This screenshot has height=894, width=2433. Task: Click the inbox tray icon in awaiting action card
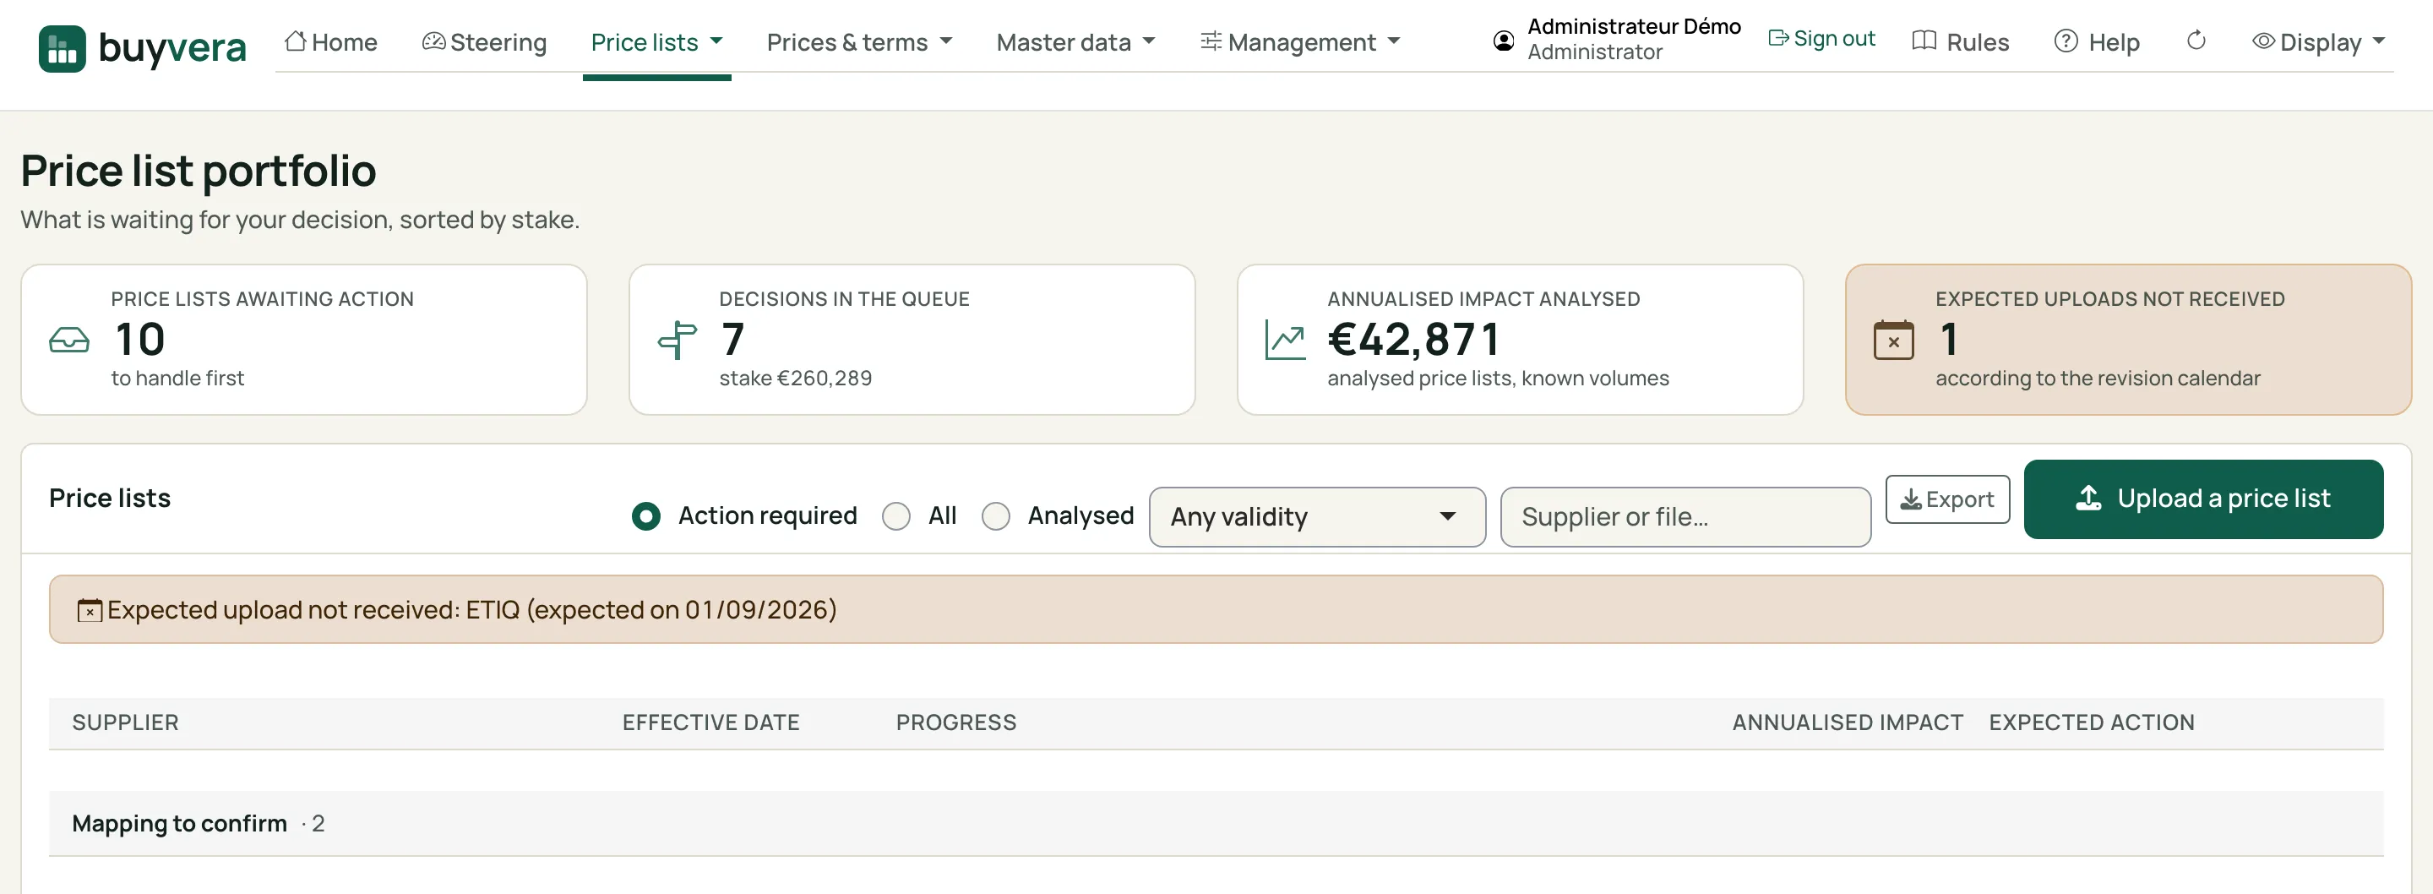click(x=69, y=341)
